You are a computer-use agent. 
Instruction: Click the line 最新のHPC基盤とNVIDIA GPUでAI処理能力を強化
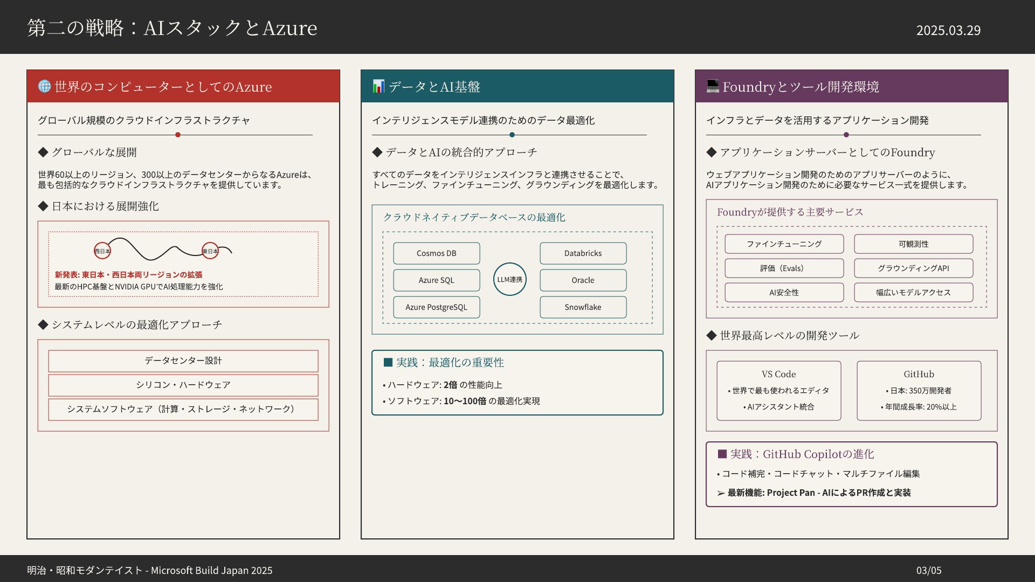click(x=139, y=287)
